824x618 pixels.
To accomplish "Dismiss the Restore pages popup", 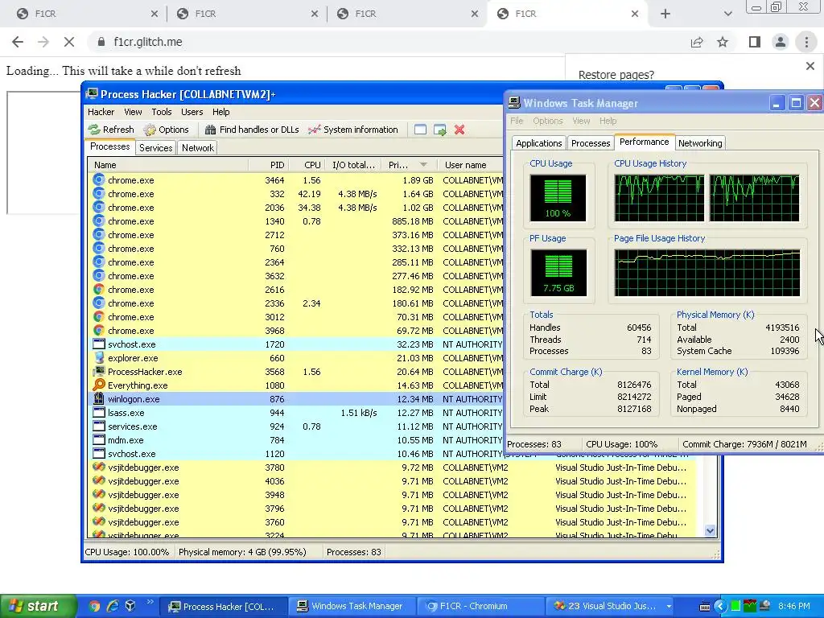I will pyautogui.click(x=810, y=66).
